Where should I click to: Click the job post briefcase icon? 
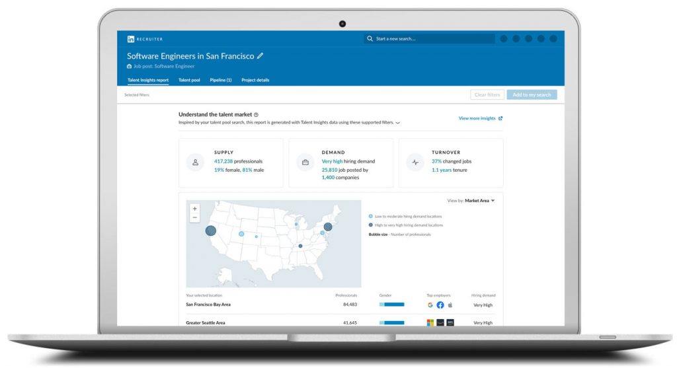tap(129, 67)
